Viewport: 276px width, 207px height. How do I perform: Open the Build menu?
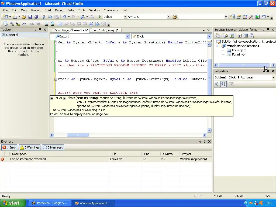48,10
